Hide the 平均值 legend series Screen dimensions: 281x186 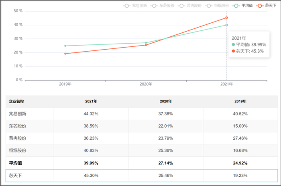[242, 6]
